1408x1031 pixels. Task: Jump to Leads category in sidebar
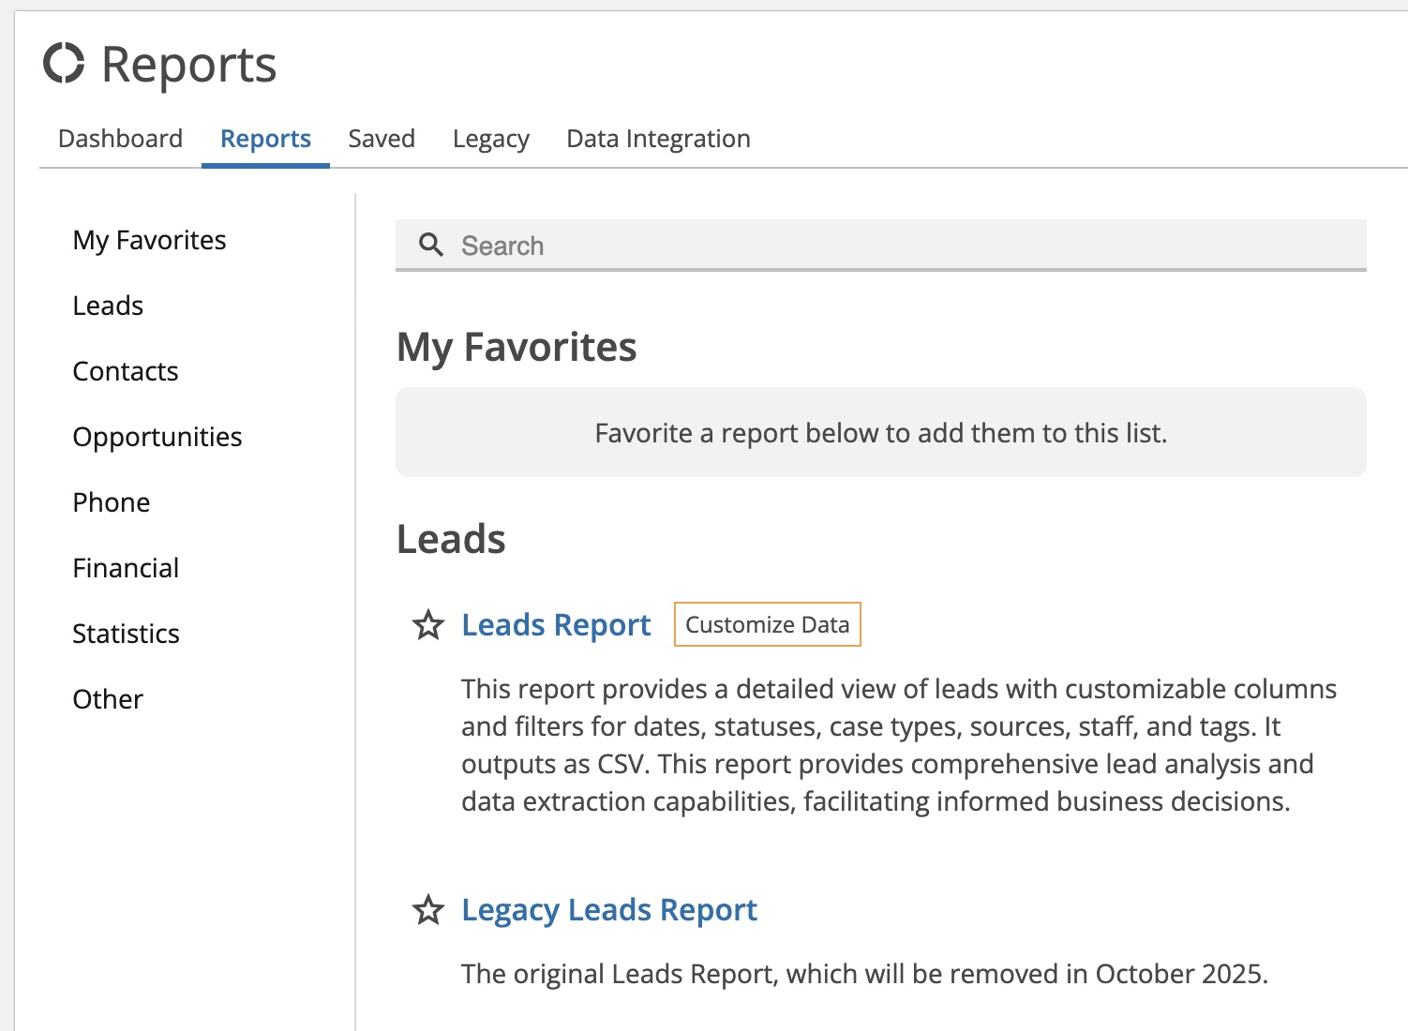(x=108, y=306)
